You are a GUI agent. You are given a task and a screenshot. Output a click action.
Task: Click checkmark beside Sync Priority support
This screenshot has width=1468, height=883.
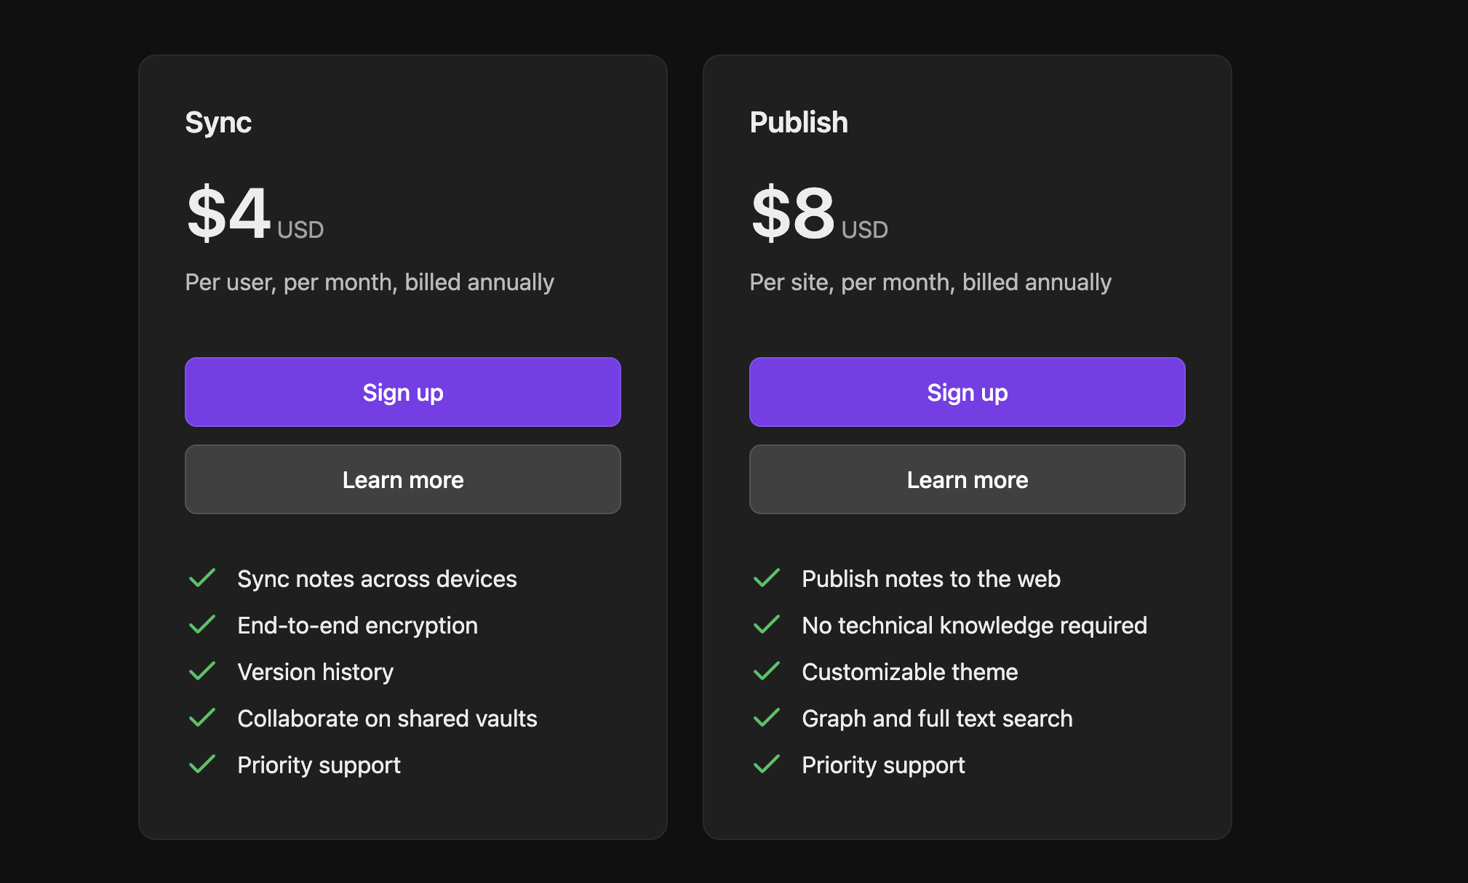click(x=202, y=764)
